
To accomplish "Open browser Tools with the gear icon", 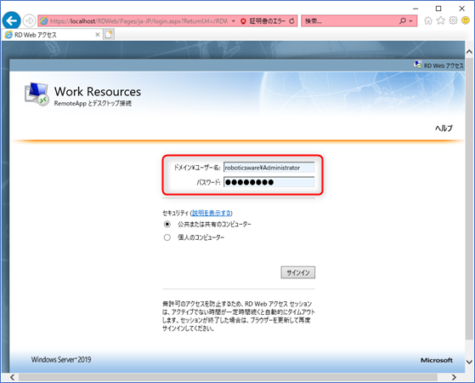I will click(453, 20).
